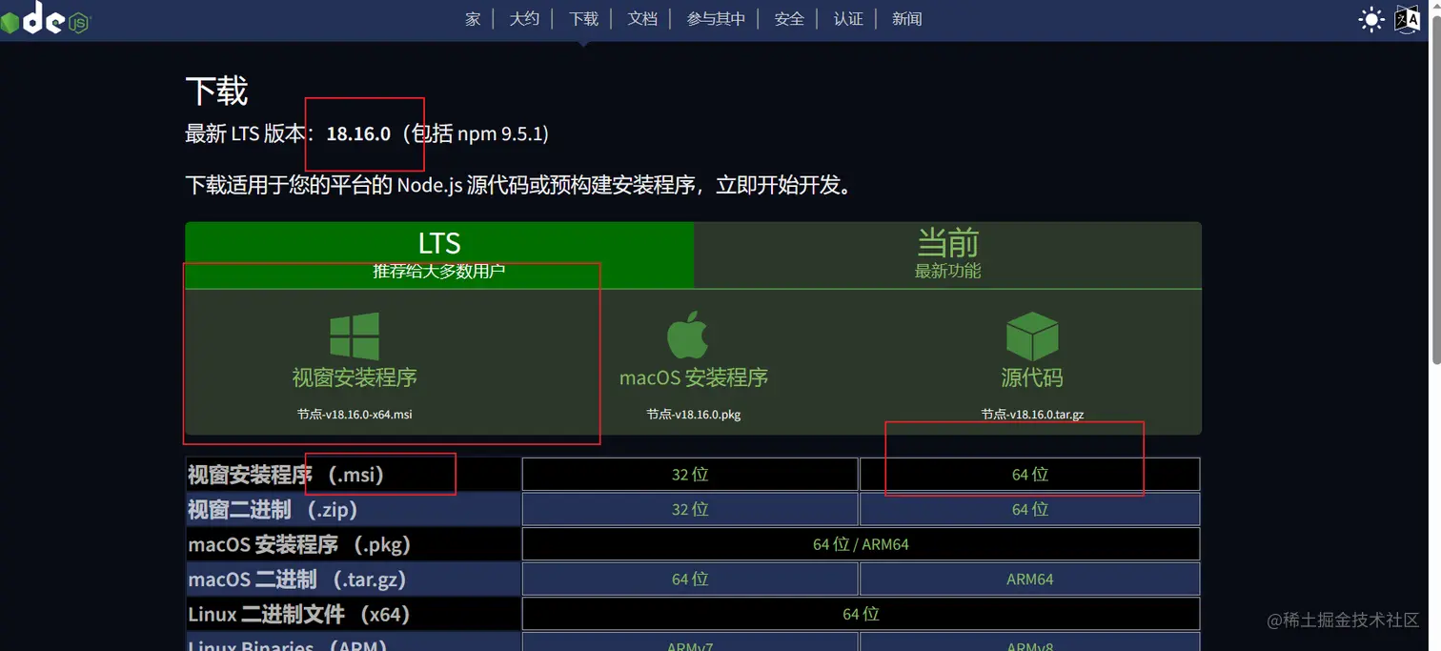Open the 文档 (Docs) menu item
Viewport: 1441px width, 651px height.
(x=642, y=19)
